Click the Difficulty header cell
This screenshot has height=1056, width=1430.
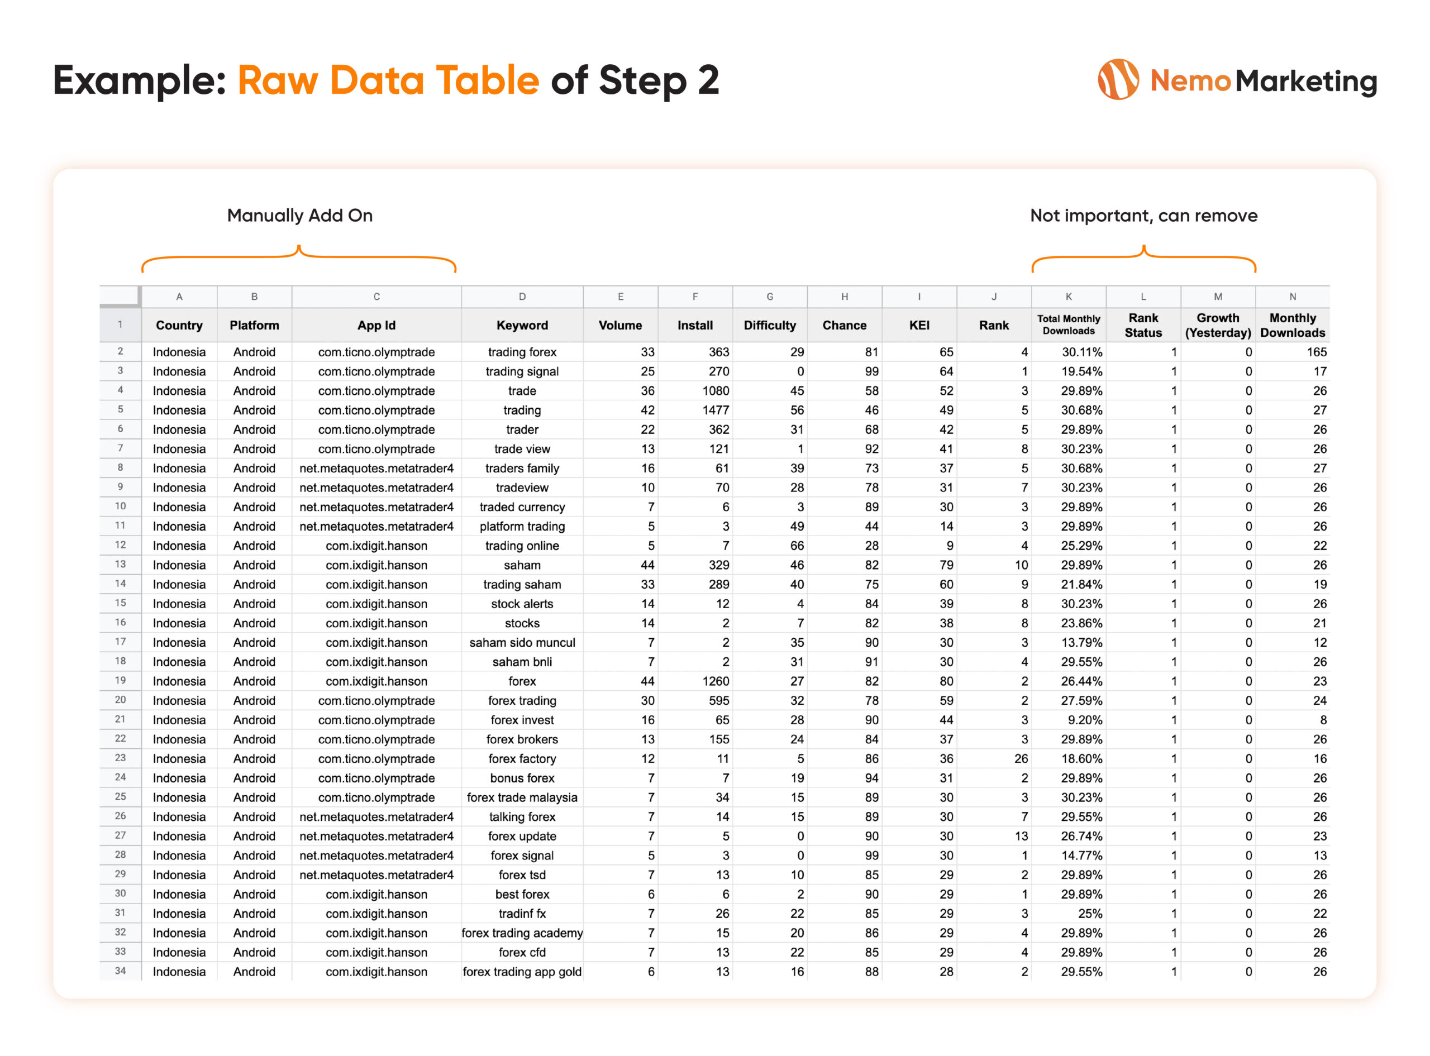click(x=770, y=324)
